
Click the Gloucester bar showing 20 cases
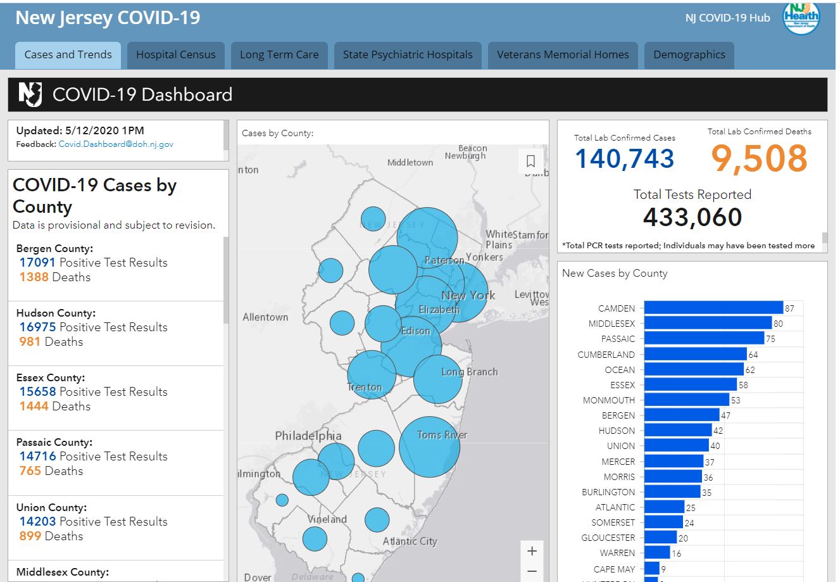660,537
